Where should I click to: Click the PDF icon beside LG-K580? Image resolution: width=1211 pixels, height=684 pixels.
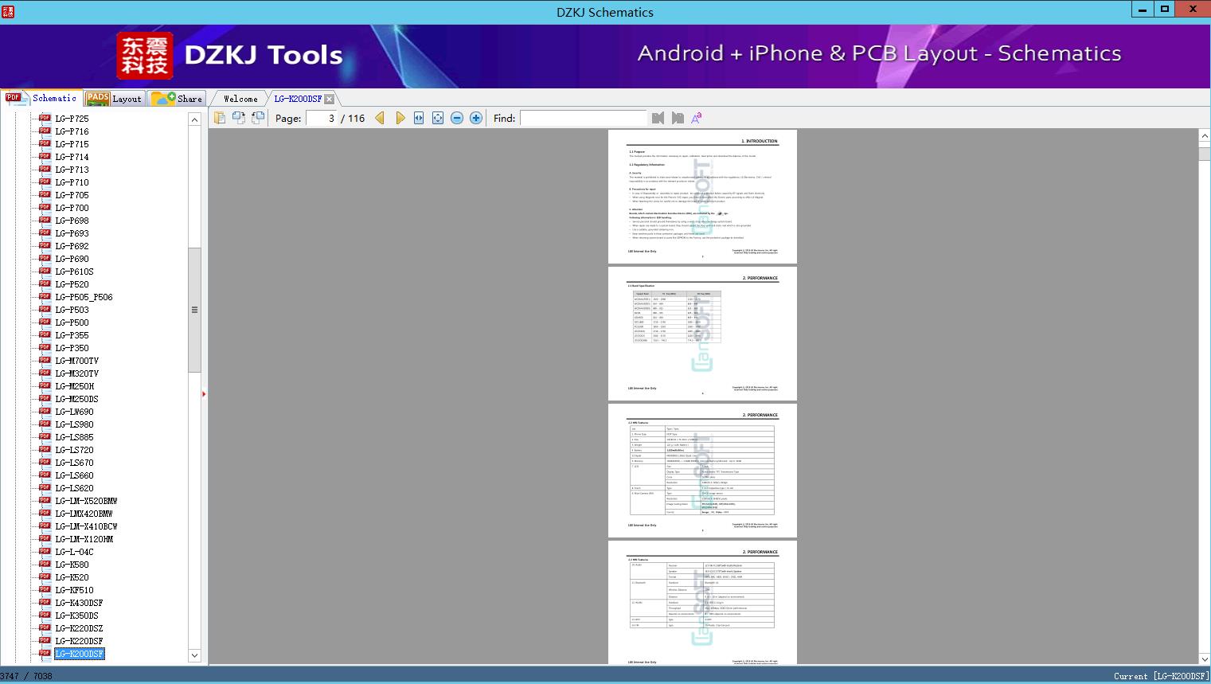coord(45,565)
